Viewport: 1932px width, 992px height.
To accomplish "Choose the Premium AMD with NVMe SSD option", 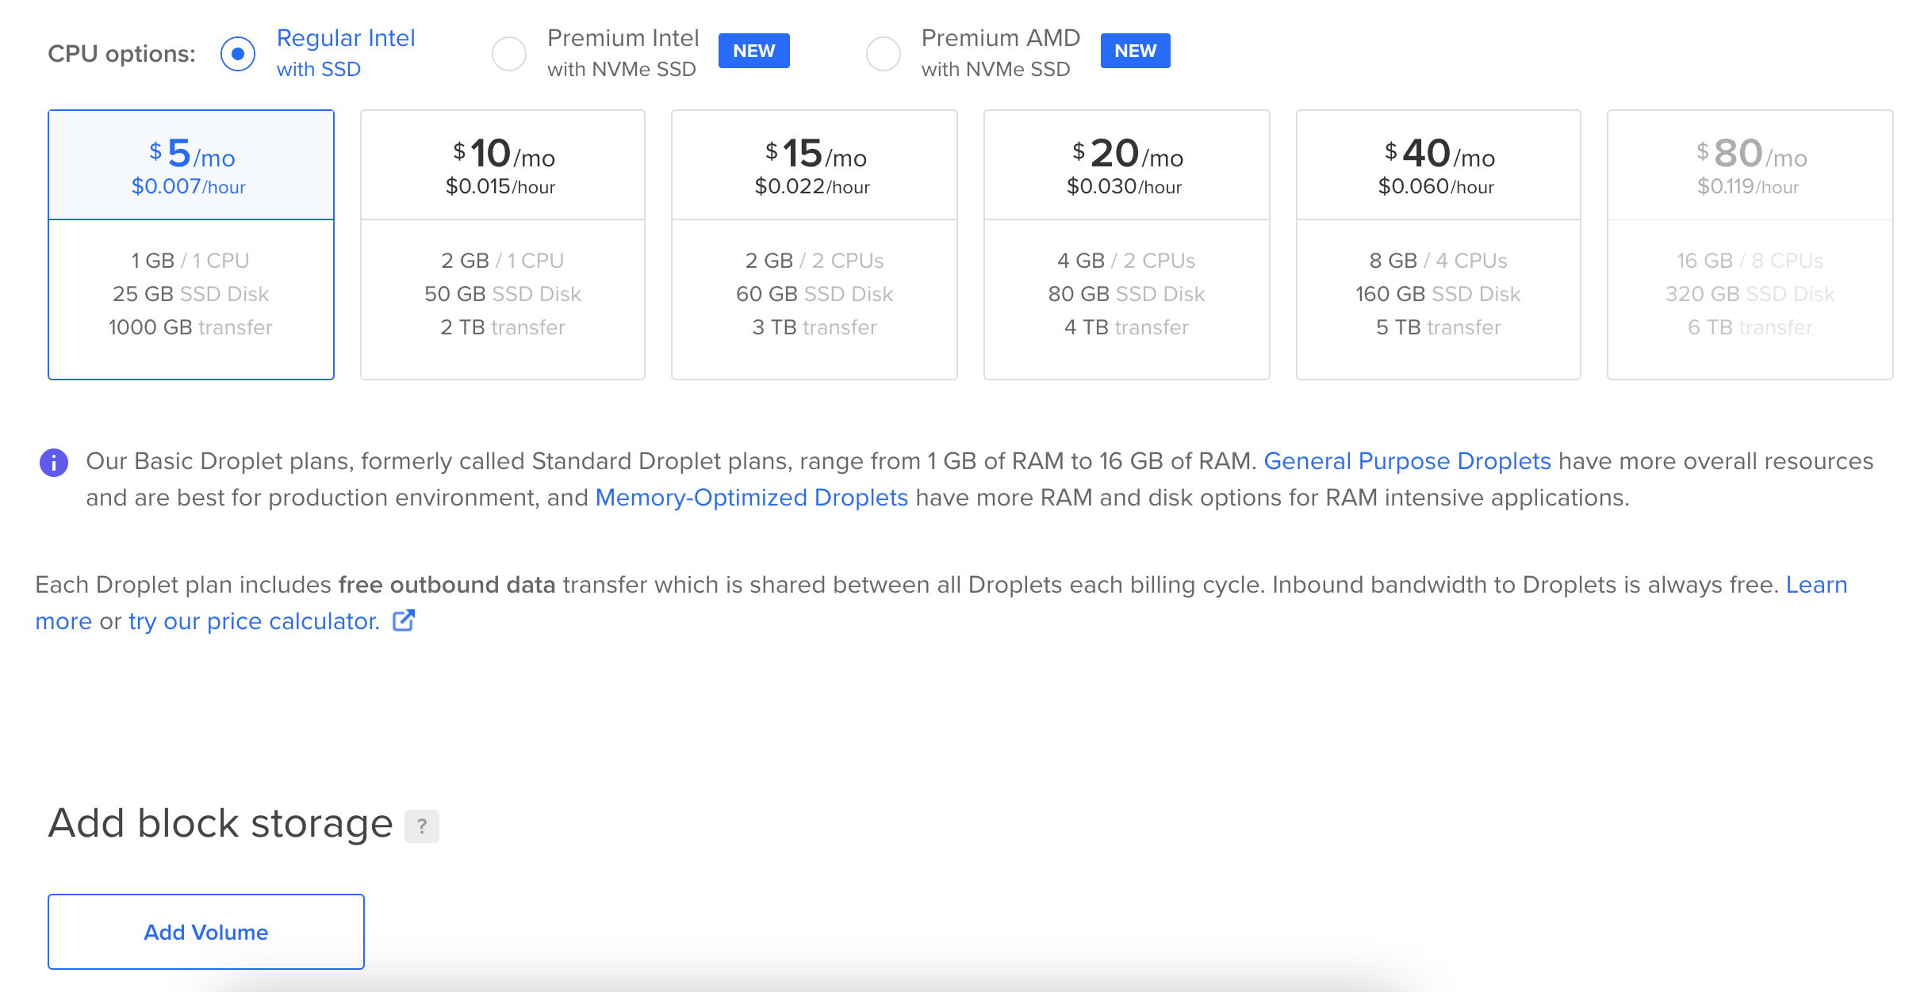I will (x=884, y=54).
